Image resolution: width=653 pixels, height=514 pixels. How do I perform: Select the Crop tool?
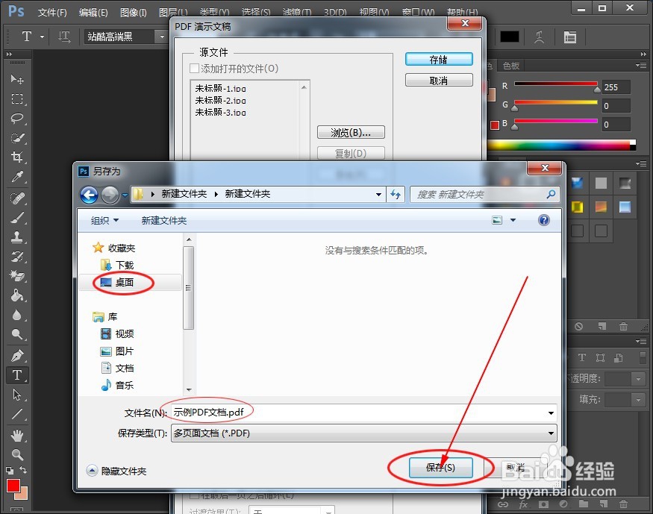(x=17, y=157)
